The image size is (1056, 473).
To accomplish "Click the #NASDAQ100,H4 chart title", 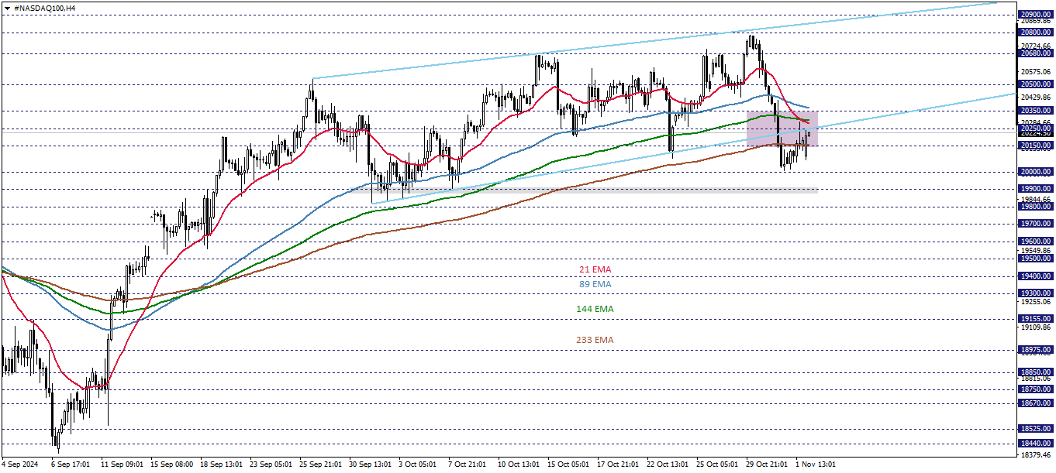I will click(x=45, y=7).
